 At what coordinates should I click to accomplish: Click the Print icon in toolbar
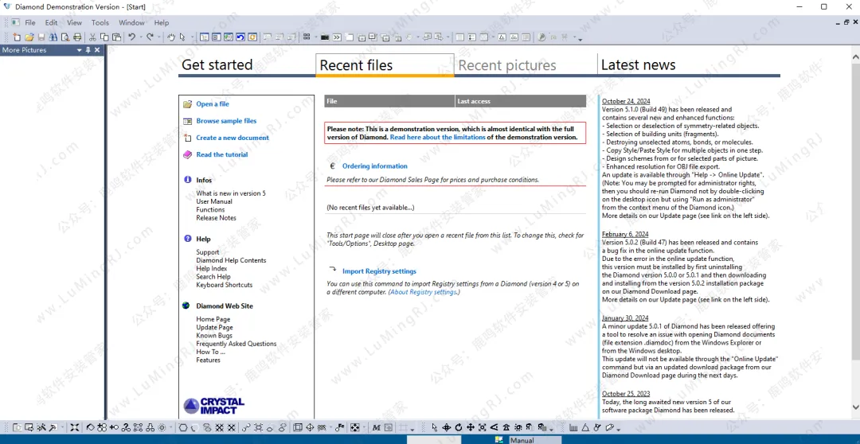point(77,37)
